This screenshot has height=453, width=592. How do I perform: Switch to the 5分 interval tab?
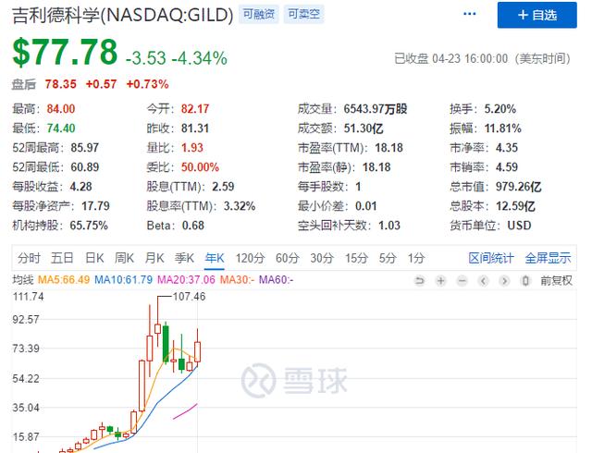pos(388,258)
